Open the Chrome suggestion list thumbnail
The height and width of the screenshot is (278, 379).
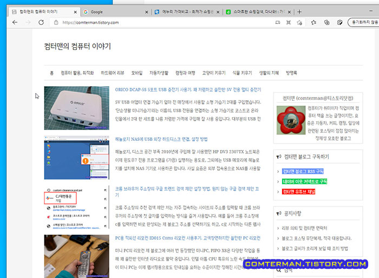77,207
